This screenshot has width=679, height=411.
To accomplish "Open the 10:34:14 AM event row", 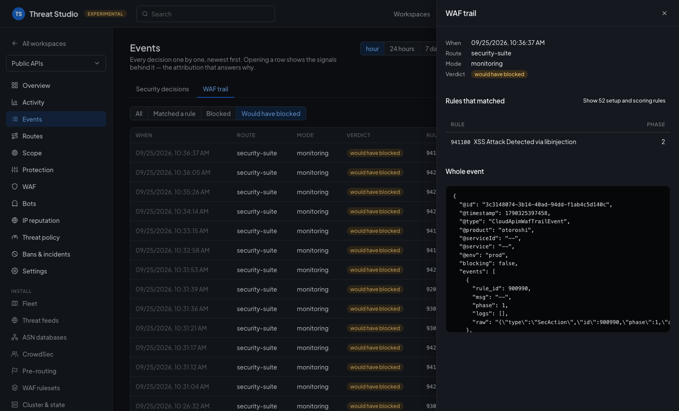I will pos(283,211).
